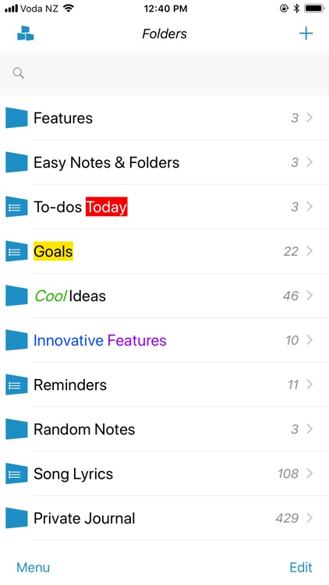Add a new folder with plus icon

click(306, 34)
